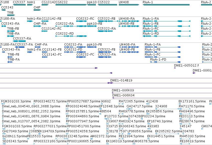Click BAC clone DME1-014B19
The image size is (212, 145).
(121, 80)
